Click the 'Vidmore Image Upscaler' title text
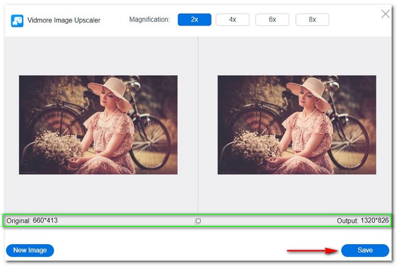397x266 pixels. coord(64,20)
